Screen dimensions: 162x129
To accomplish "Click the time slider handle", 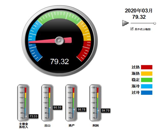I will (x=154, y=23).
